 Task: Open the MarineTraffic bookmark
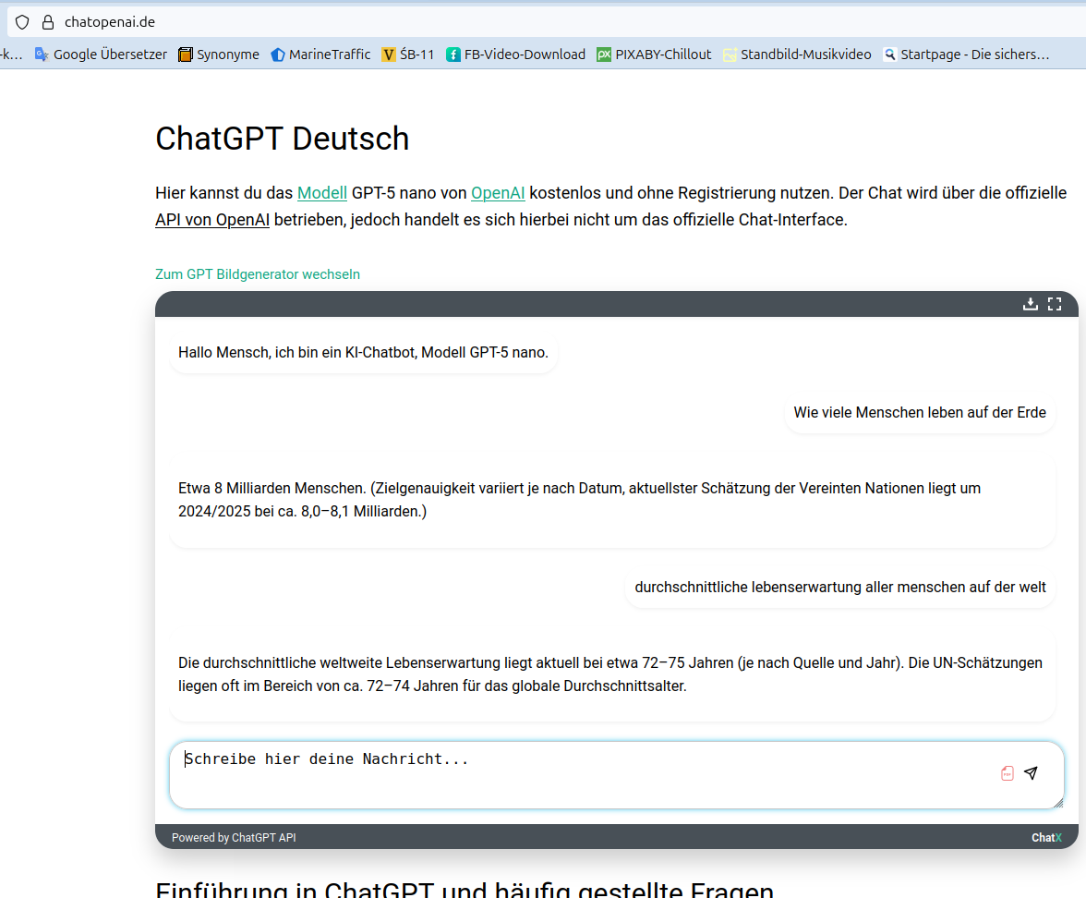(x=320, y=55)
